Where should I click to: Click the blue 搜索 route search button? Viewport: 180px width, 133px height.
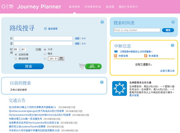pyautogui.click(x=28, y=66)
